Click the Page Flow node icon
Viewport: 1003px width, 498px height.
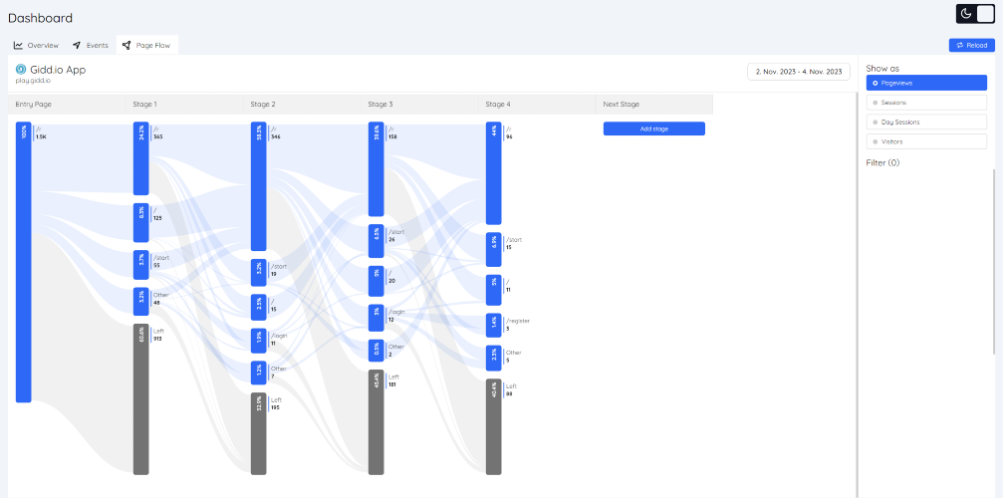pos(126,46)
